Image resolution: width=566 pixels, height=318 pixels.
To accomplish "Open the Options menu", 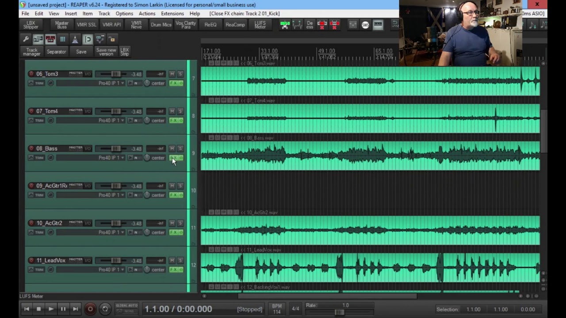I will point(124,13).
